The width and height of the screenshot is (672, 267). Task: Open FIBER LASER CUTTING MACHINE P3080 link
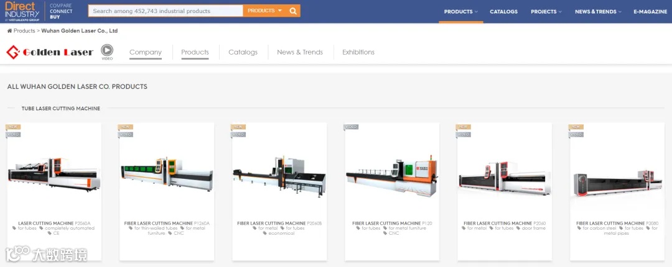point(617,224)
